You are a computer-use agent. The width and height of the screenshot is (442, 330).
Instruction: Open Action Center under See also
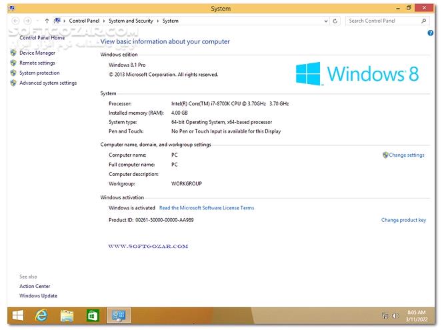coord(35,286)
